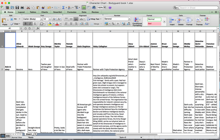220x140 pixels.
Task: Open the zoom percentage dropdown
Action: (105, 8)
